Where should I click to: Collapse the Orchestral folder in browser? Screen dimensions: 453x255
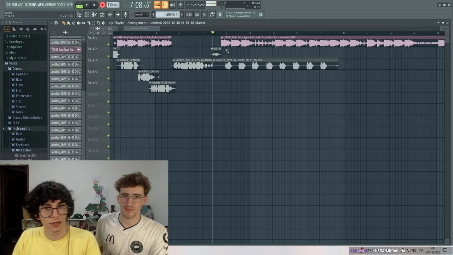(x=23, y=150)
